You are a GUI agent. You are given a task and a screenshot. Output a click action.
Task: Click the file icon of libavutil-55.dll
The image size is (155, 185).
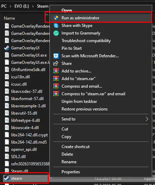[7, 113]
